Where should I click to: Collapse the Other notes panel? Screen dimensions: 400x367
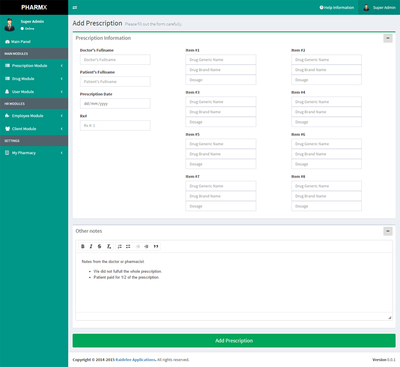(x=388, y=231)
